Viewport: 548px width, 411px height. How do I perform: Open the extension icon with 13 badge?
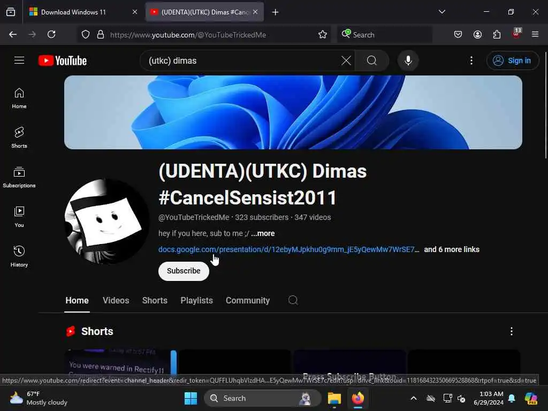click(516, 34)
